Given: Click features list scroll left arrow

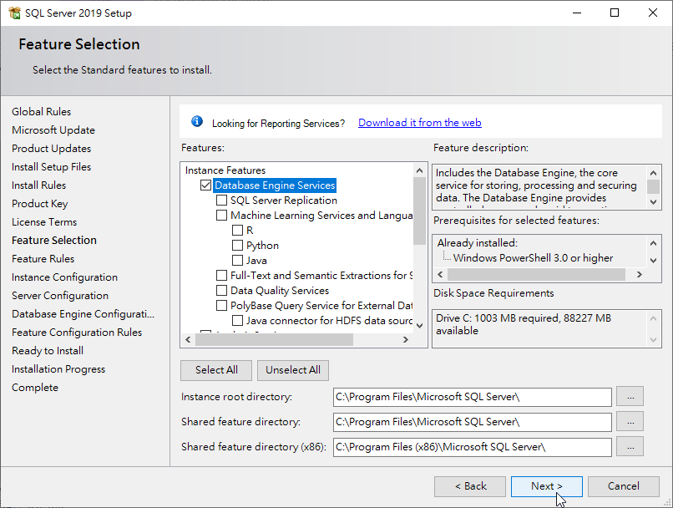Looking at the screenshot, I should pyautogui.click(x=188, y=340).
